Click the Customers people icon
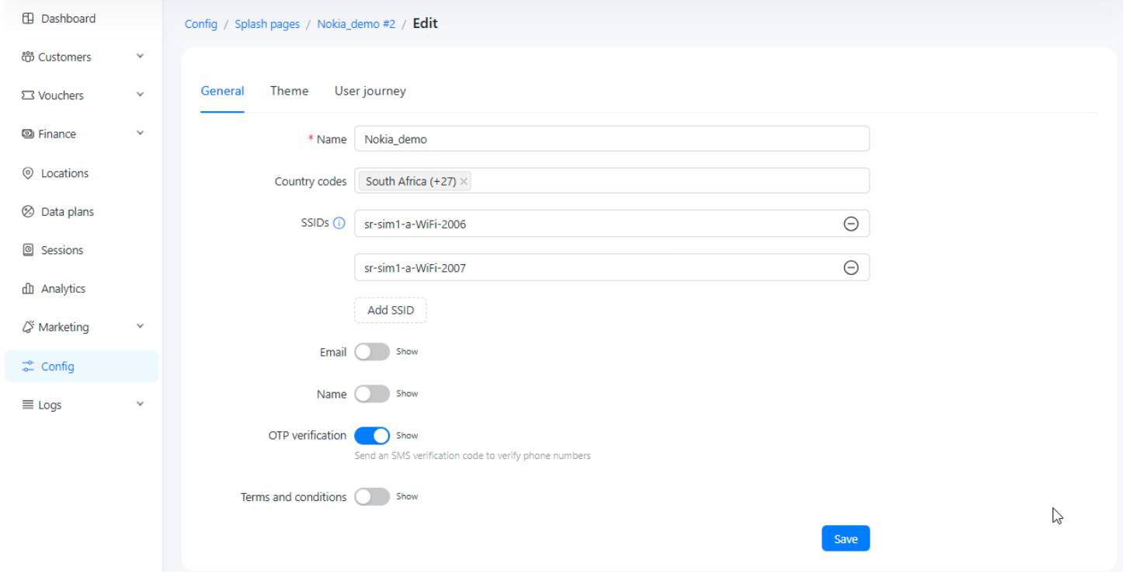 tap(29, 57)
